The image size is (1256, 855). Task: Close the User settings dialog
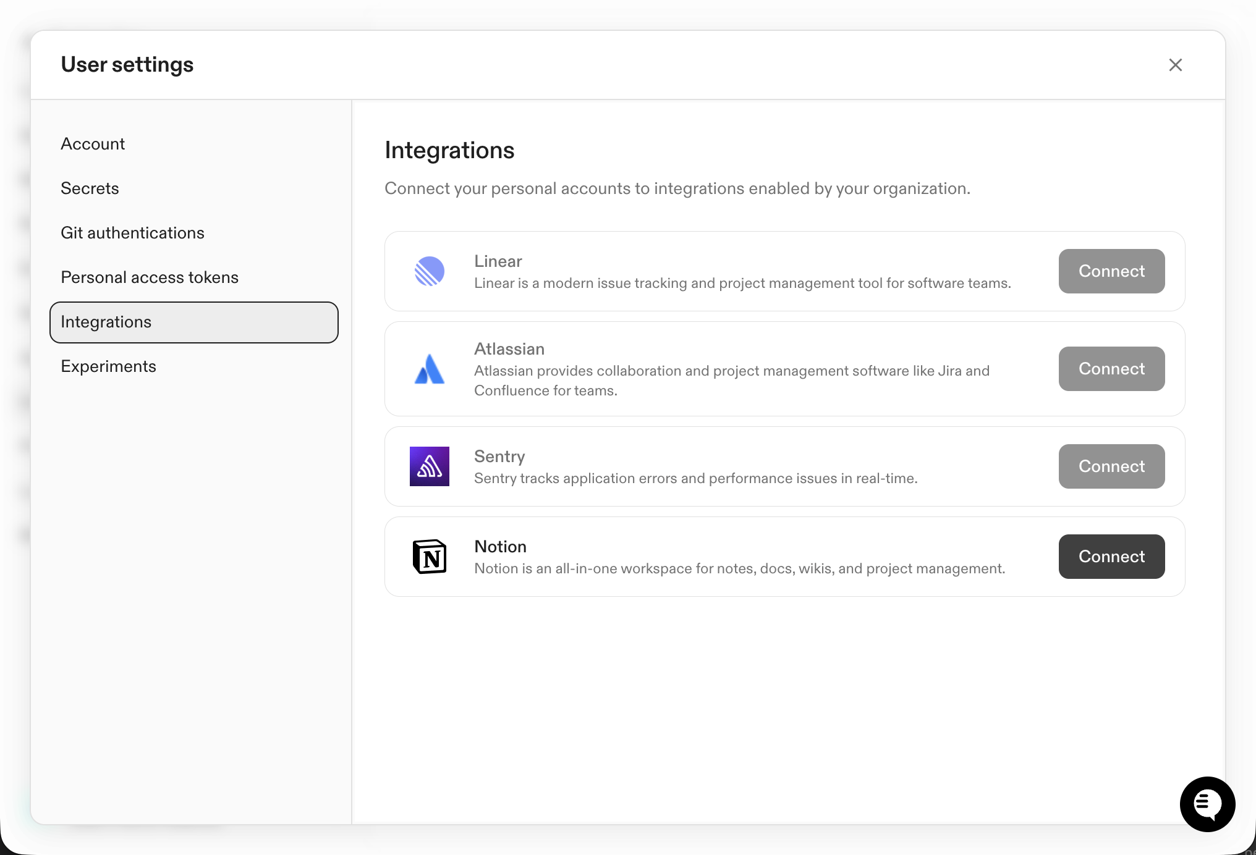click(1175, 65)
